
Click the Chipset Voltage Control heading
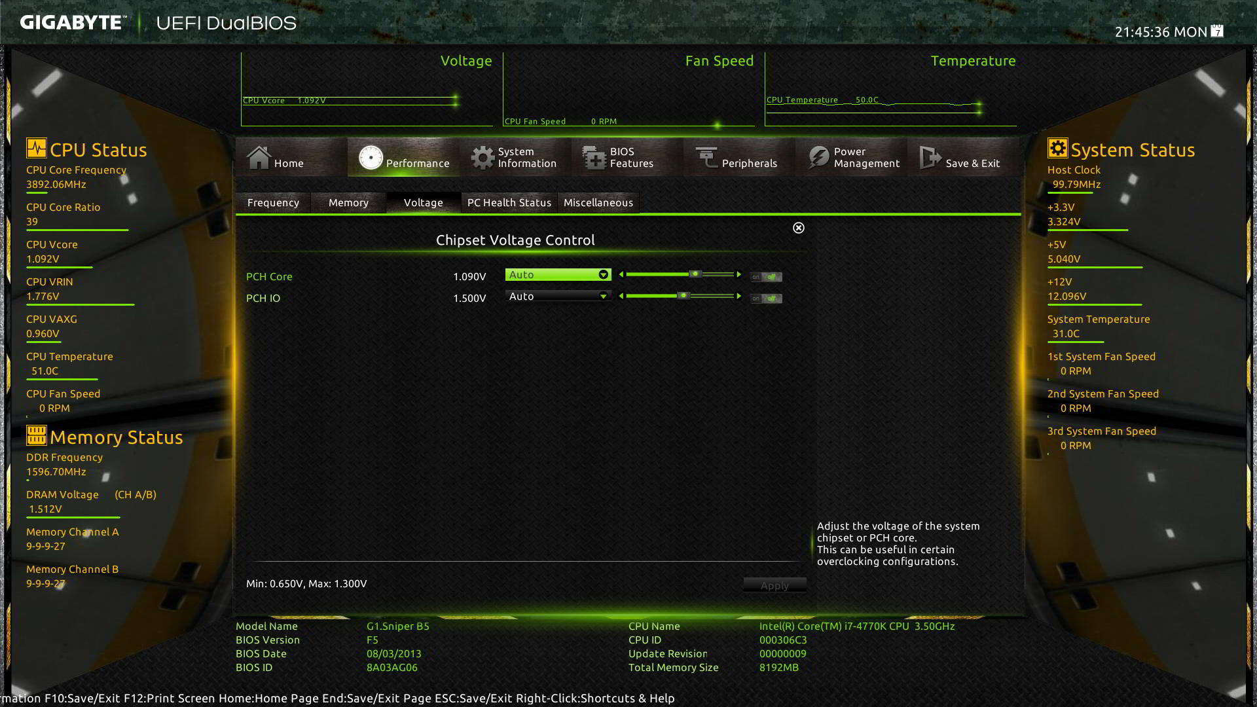[515, 240]
